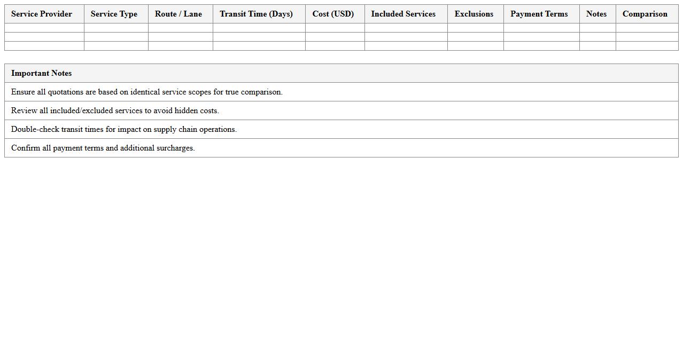
Task: Select the Cost (USD) column header
Action: click(x=333, y=14)
